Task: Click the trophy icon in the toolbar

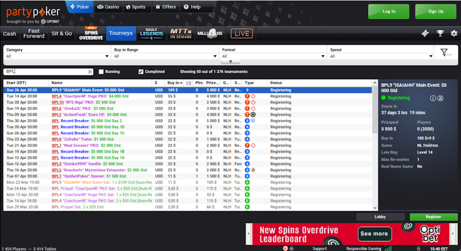Action: click(x=440, y=33)
